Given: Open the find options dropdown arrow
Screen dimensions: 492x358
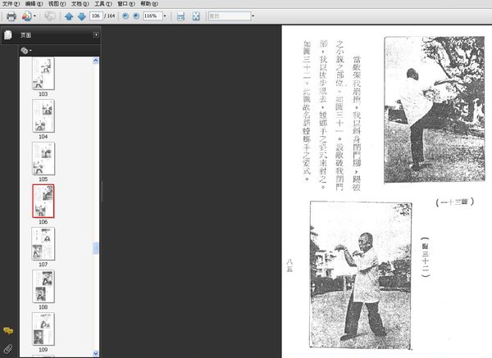Looking at the screenshot, I should tap(253, 16).
